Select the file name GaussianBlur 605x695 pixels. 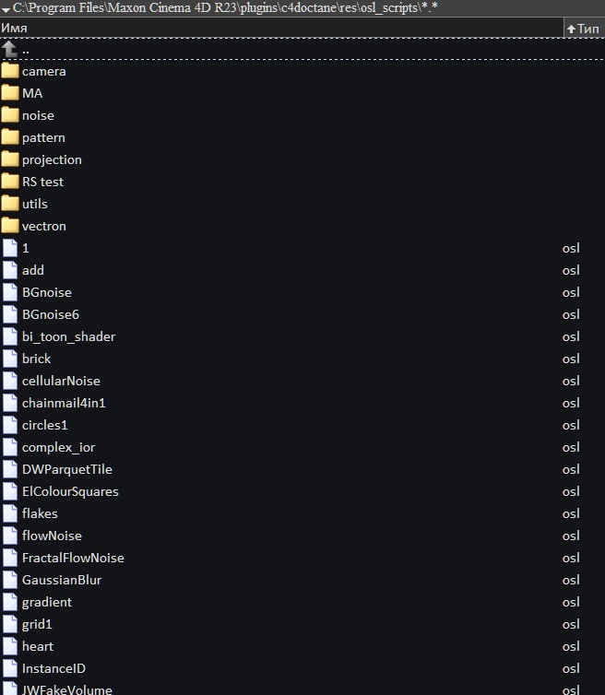coord(62,580)
